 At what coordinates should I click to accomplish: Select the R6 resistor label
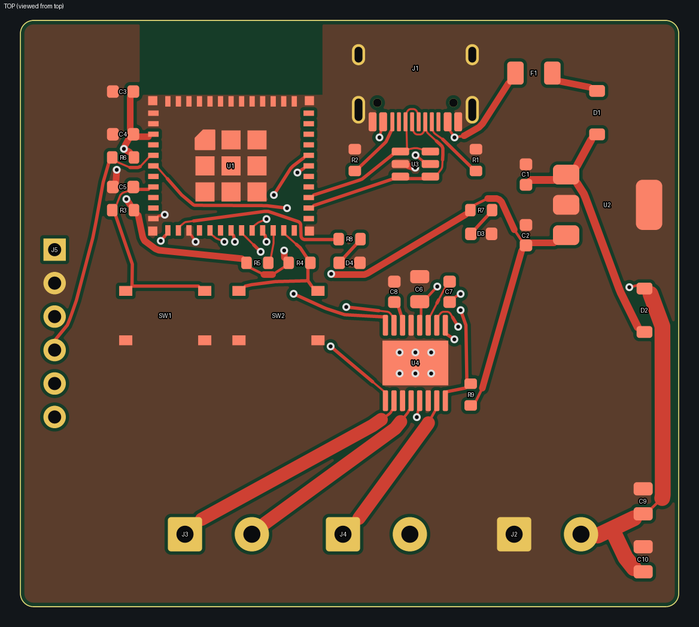tap(123, 157)
